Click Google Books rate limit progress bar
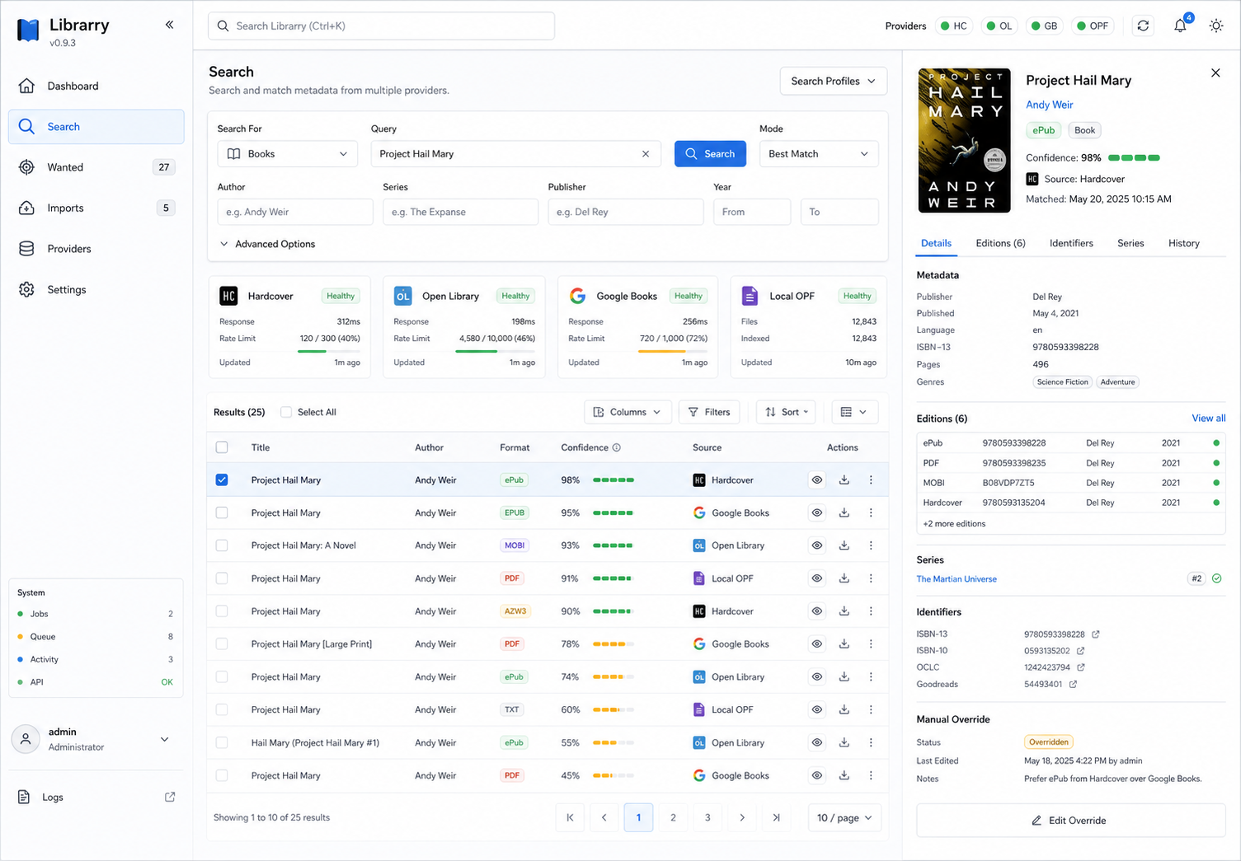The image size is (1241, 861). [673, 351]
